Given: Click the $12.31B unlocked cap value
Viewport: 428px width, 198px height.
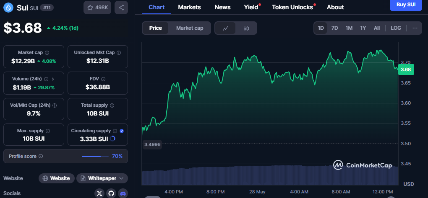Looking at the screenshot, I should coord(97,61).
